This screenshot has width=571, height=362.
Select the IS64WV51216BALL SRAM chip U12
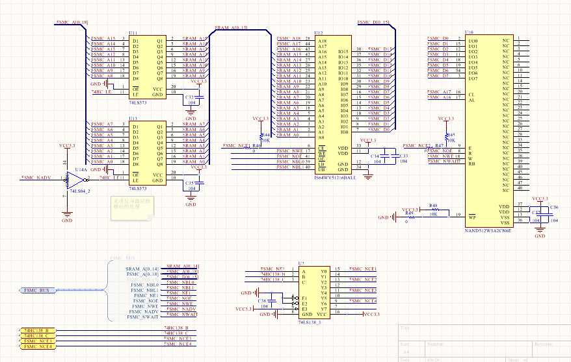coord(333,105)
